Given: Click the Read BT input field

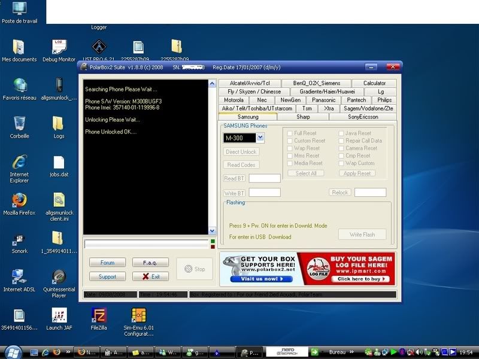Looking at the screenshot, I should click(x=265, y=178).
